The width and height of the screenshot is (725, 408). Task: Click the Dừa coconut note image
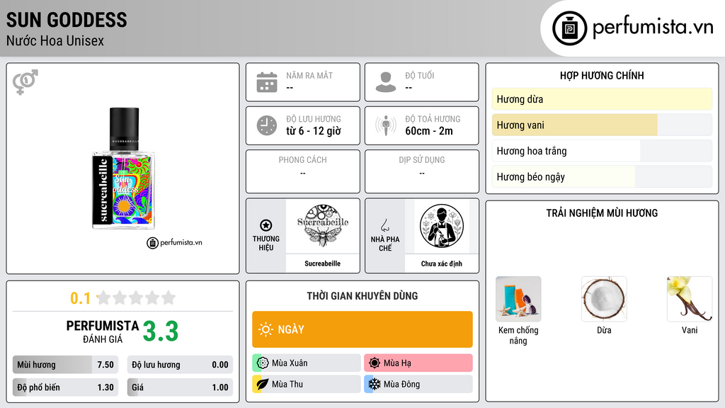[604, 299]
